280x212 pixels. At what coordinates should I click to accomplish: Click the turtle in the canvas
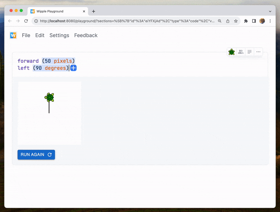(49, 97)
